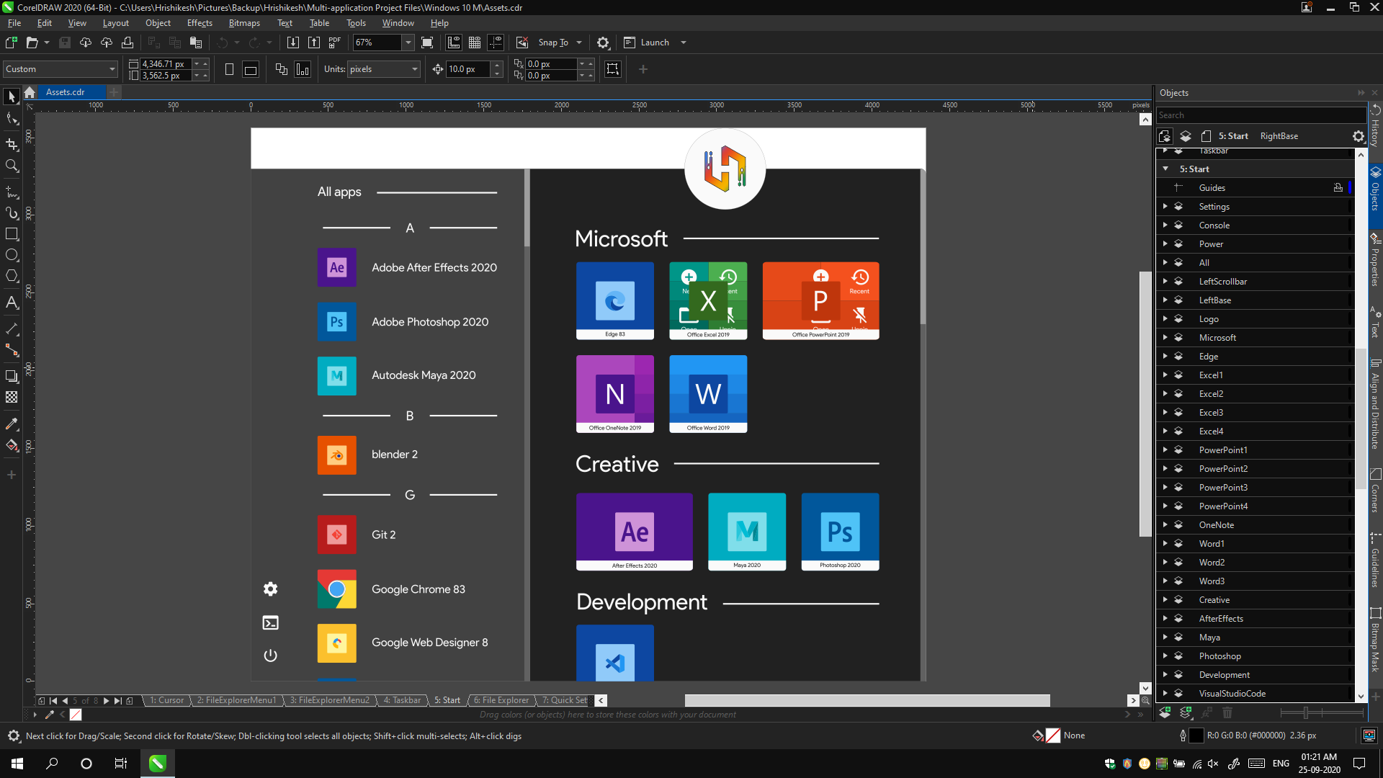Click Publish to PDF icon
1383x778 pixels.
pyautogui.click(x=334, y=43)
